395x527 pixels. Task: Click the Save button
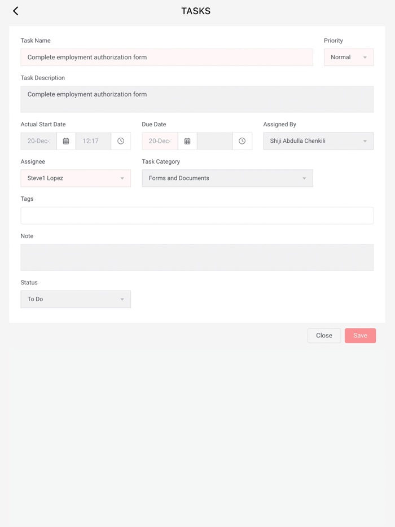(360, 336)
